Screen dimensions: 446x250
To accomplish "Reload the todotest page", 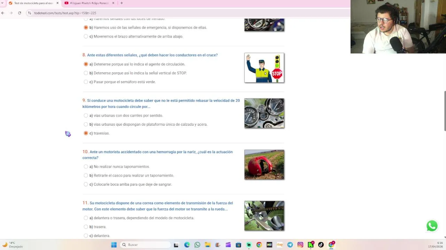I will [20, 13].
